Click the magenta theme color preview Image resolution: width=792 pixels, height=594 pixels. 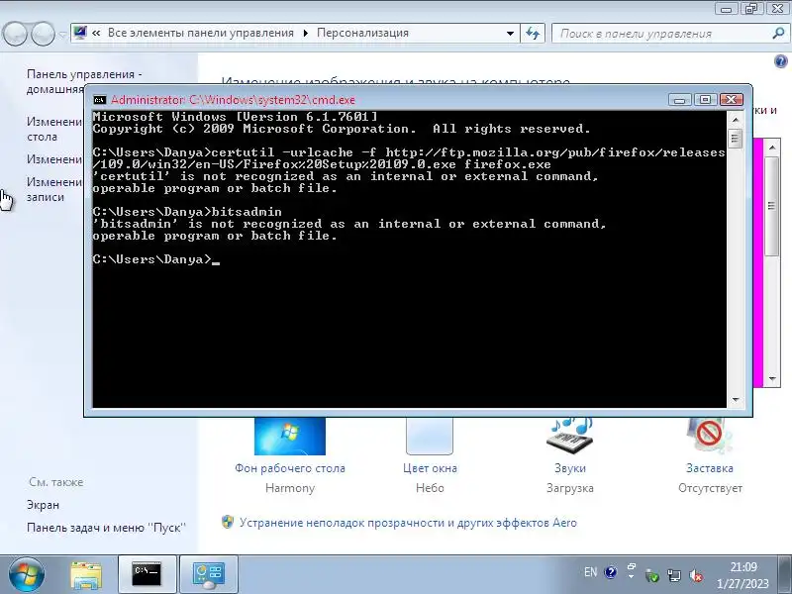pyautogui.click(x=757, y=262)
